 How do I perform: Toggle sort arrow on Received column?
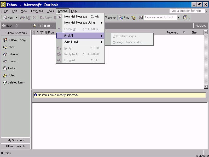pos(184,32)
